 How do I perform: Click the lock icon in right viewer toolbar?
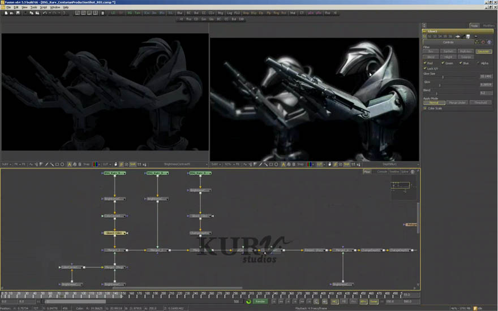click(330, 165)
